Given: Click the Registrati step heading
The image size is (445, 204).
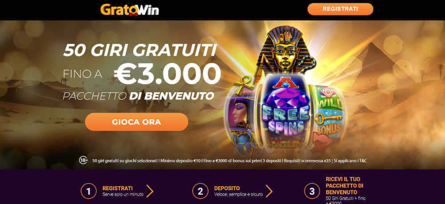Looking at the screenshot, I should tap(117, 188).
